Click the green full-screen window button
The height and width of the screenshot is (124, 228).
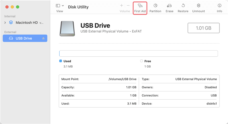pos(18,7)
